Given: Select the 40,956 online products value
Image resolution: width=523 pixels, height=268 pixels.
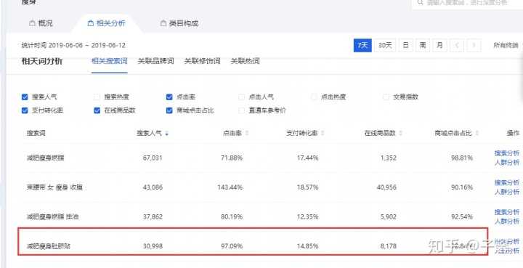Looking at the screenshot, I should pos(387,187).
